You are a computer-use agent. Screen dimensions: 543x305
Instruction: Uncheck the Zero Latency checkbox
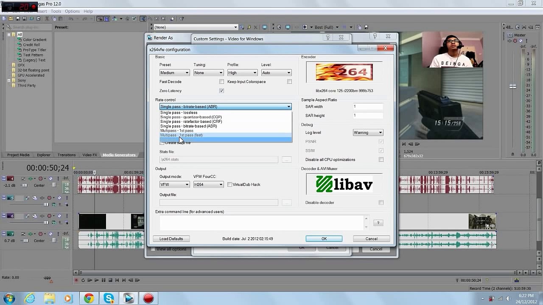click(221, 91)
